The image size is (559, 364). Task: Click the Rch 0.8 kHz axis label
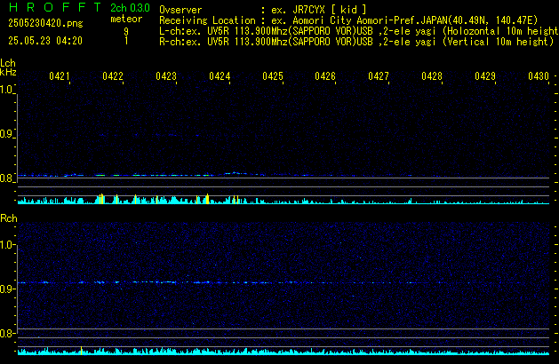6,333
